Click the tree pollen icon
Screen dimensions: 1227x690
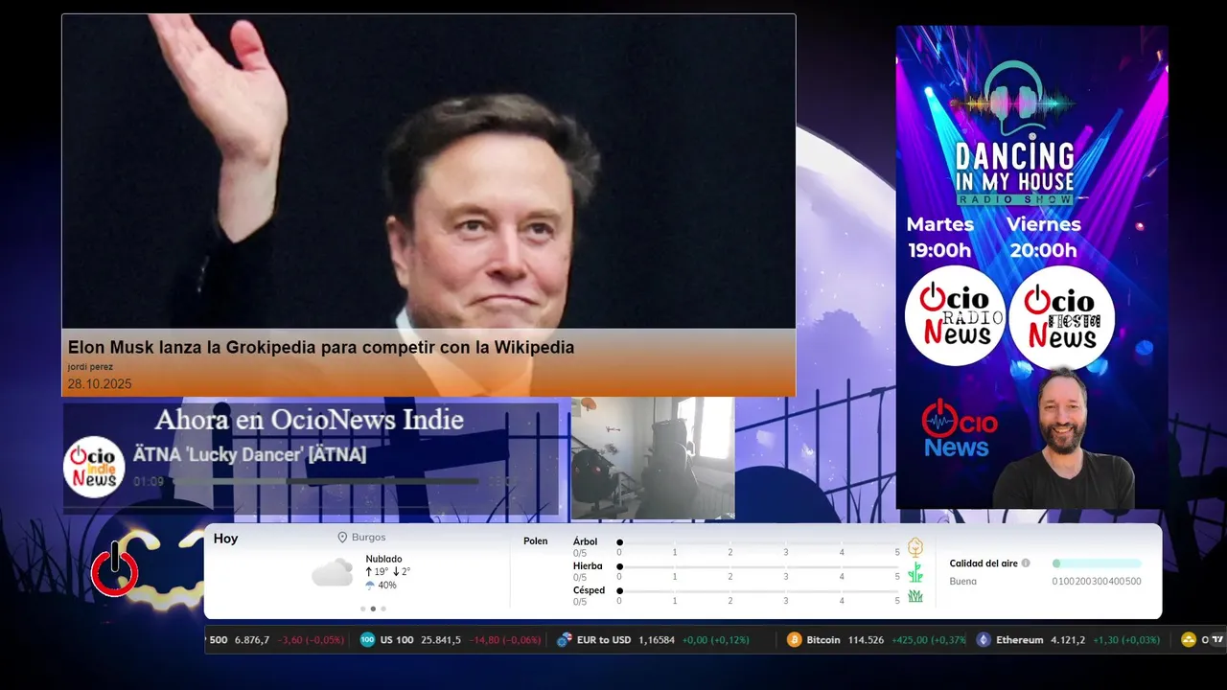915,547
